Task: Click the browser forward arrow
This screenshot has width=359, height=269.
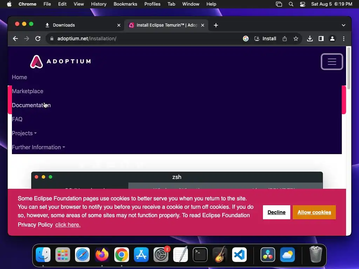Action: coord(27,39)
